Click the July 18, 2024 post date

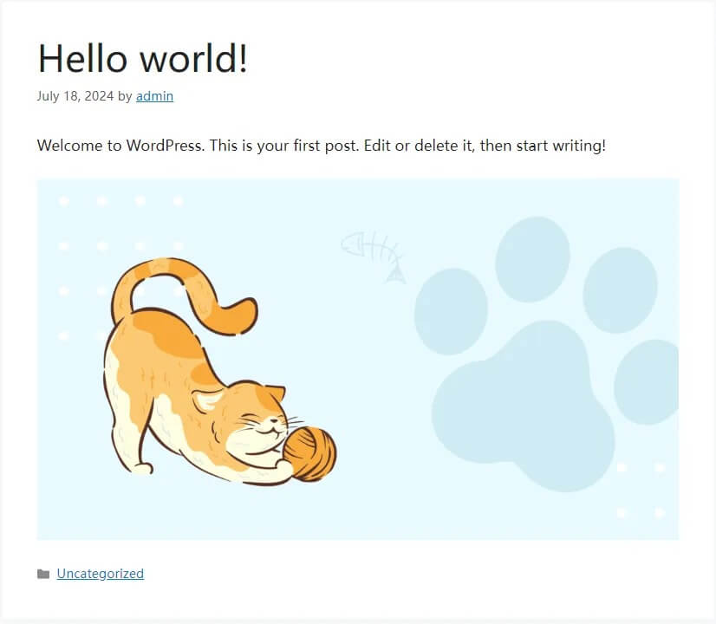point(75,96)
